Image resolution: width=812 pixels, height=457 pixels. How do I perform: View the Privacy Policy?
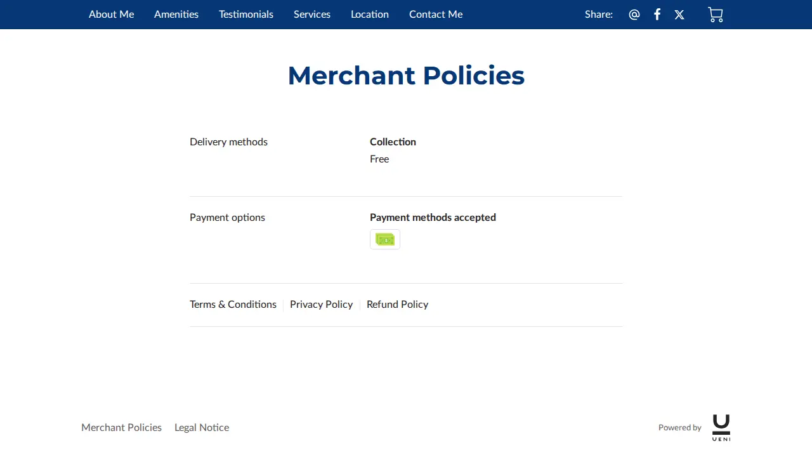(322, 305)
